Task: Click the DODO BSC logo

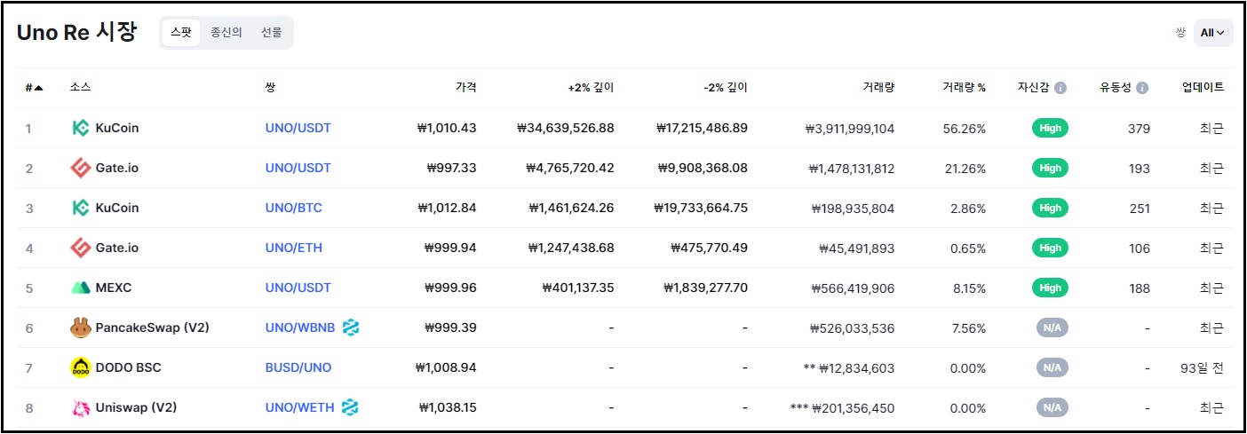Action: click(x=80, y=367)
